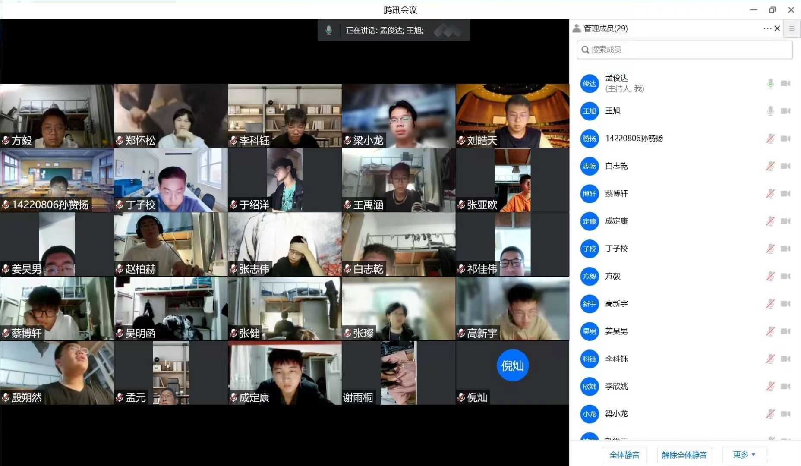Click the 解除全体静音 button
The height and width of the screenshot is (466, 801).
684,455
